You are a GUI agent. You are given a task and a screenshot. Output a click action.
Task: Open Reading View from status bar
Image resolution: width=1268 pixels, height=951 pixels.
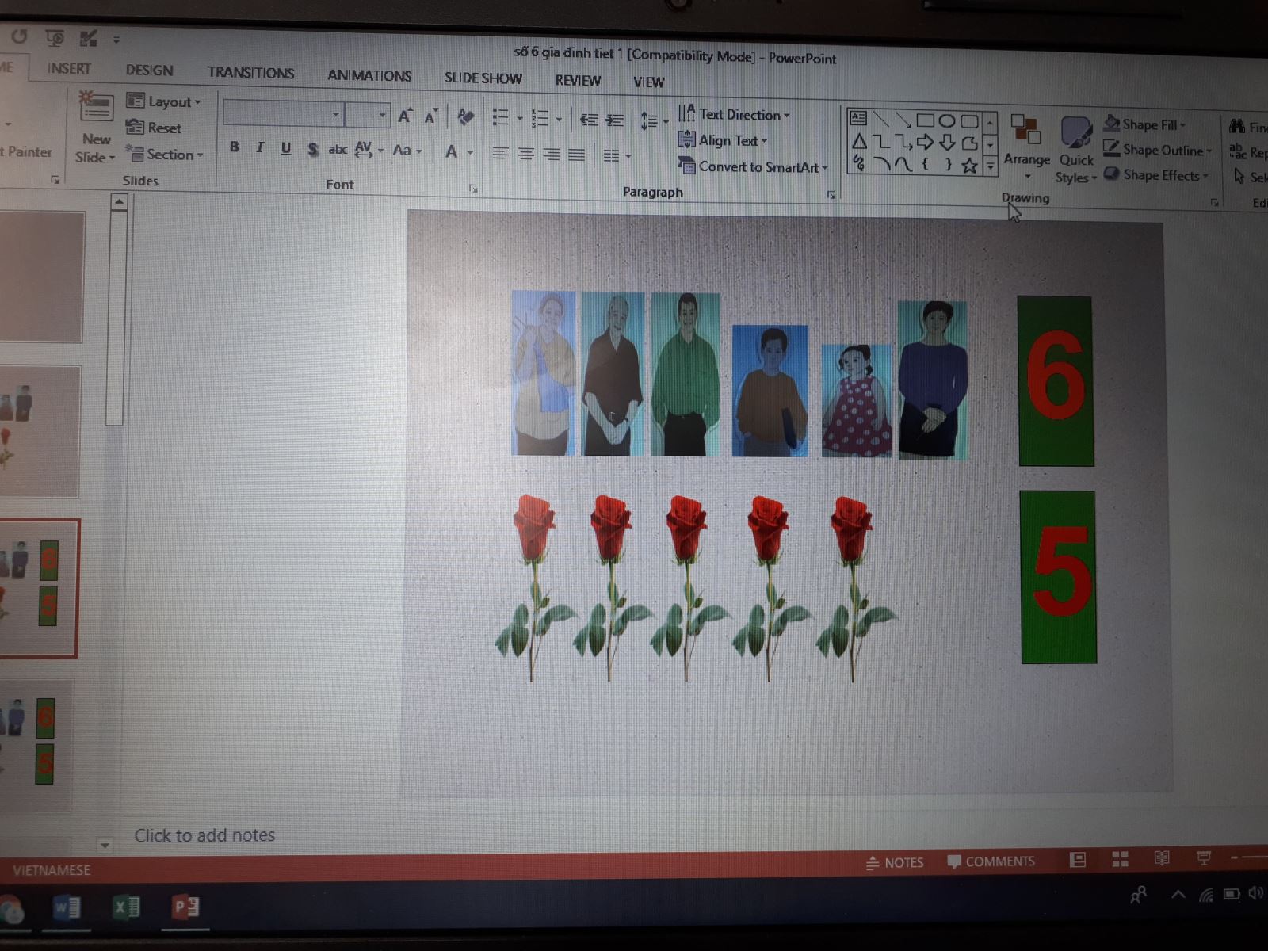click(1161, 858)
